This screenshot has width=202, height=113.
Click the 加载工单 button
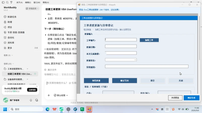click(x=149, y=40)
